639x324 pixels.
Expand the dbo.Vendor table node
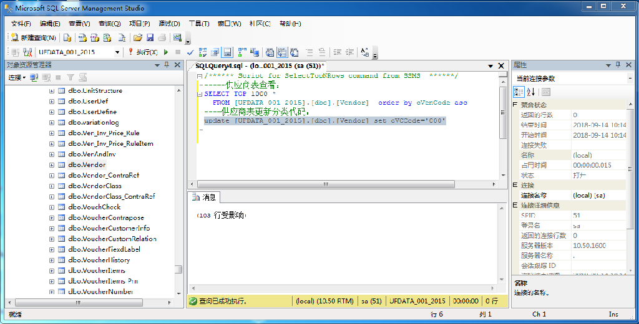point(52,165)
